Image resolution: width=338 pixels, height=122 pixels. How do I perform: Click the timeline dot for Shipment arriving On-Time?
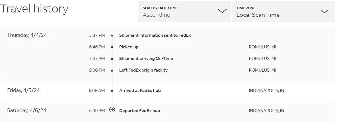pos(112,59)
